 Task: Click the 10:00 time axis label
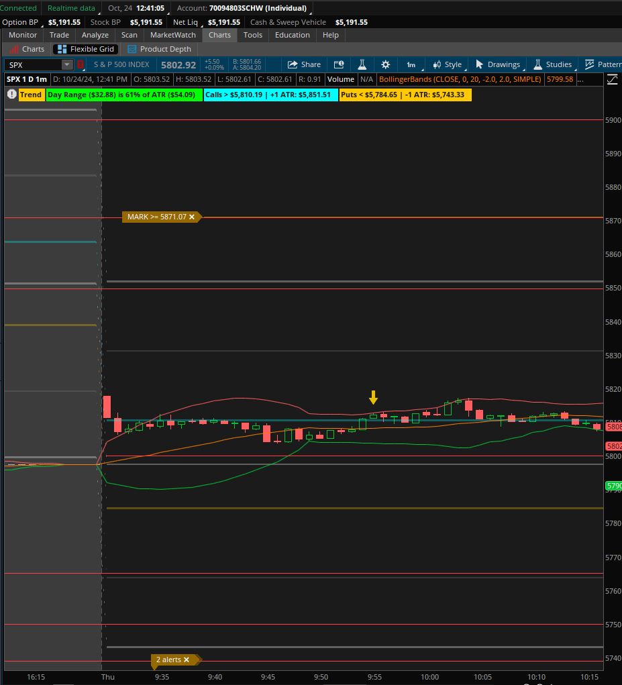pyautogui.click(x=429, y=677)
